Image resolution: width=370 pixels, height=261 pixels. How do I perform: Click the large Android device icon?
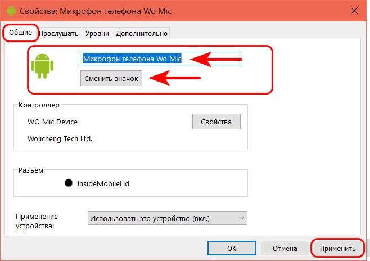pos(43,66)
